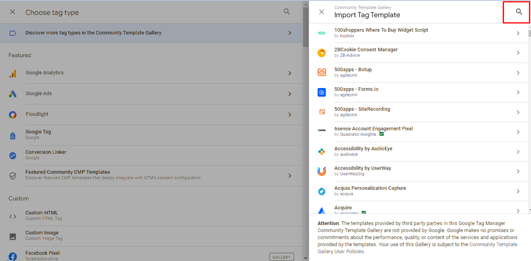Screen dimensions: 531x261
Task: Open the acquia author link
Action: click(x=347, y=194)
